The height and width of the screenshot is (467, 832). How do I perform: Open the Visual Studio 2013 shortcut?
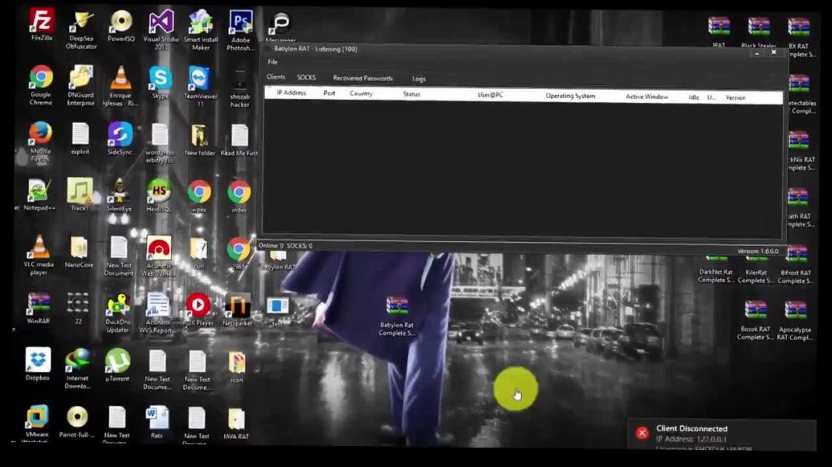(x=161, y=29)
